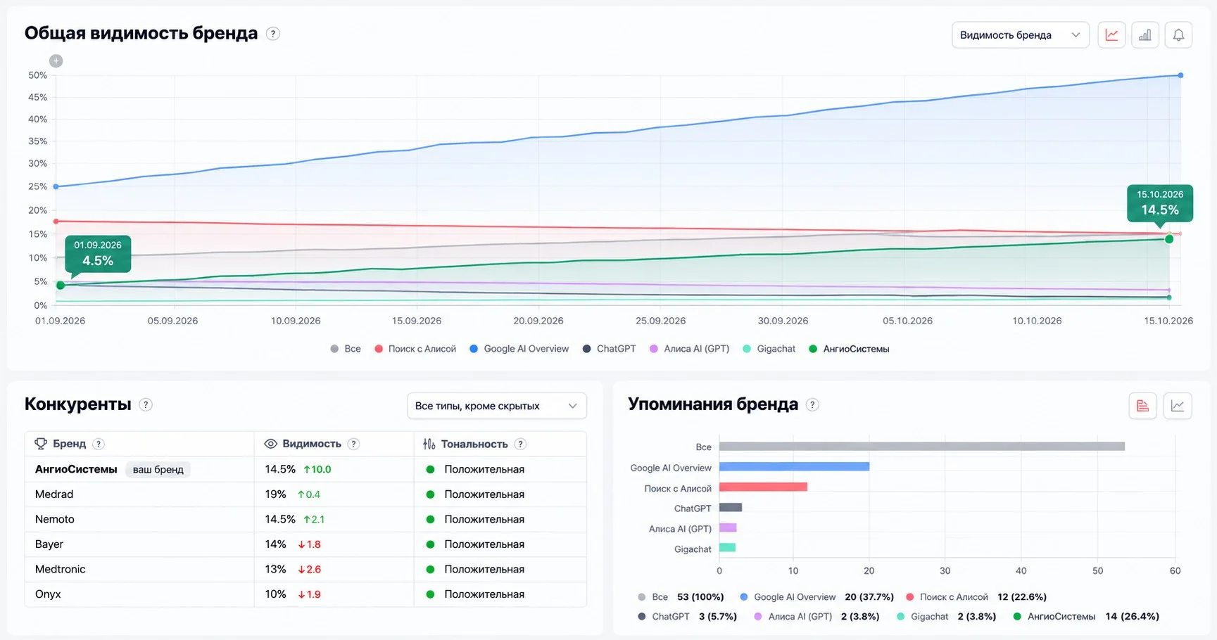Toggle ChatGPT series in chart legend
Viewport: 1217px width, 640px height.
pos(610,349)
